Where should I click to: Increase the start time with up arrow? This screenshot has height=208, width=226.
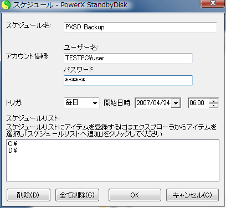point(214,101)
